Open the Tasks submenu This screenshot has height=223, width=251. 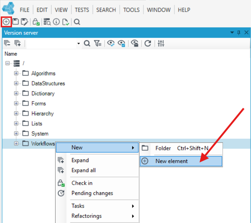[x=97, y=206]
